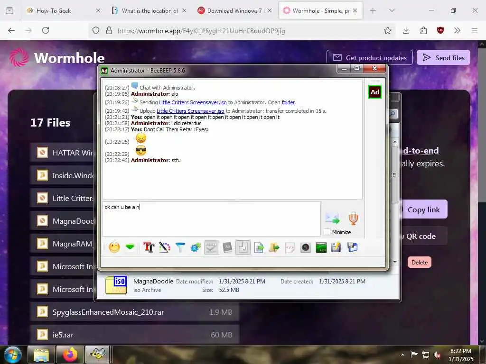Open the chat font selector (TT icon)
The image size is (486, 364).
click(149, 247)
